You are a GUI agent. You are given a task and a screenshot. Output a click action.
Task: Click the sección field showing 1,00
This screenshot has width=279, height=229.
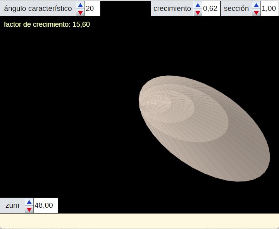coord(270,9)
